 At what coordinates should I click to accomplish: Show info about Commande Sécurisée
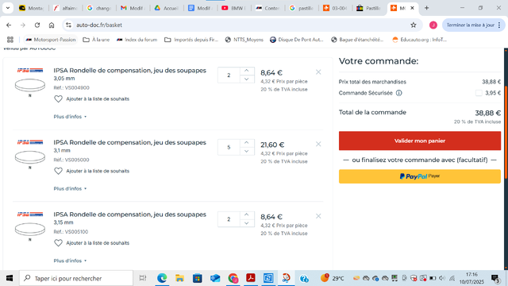(x=398, y=93)
